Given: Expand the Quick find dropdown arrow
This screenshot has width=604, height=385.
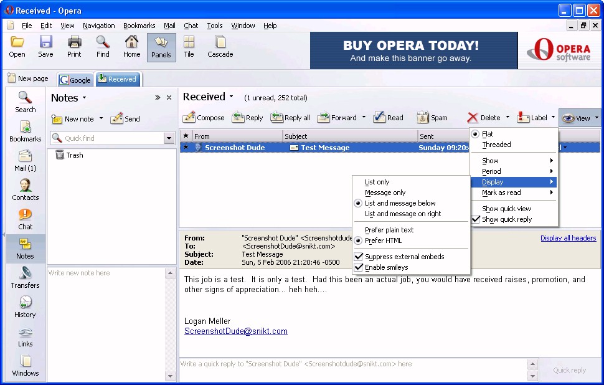Looking at the screenshot, I should pyautogui.click(x=169, y=138).
